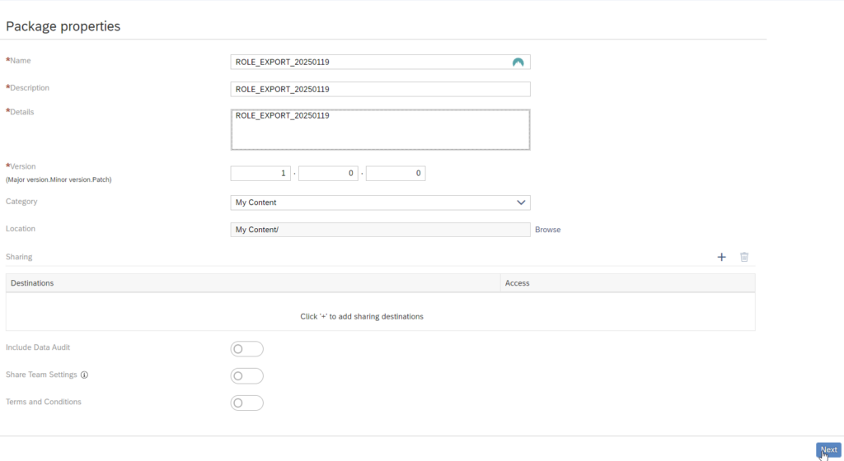Click into the Name input field
844x461 pixels.
coord(371,63)
